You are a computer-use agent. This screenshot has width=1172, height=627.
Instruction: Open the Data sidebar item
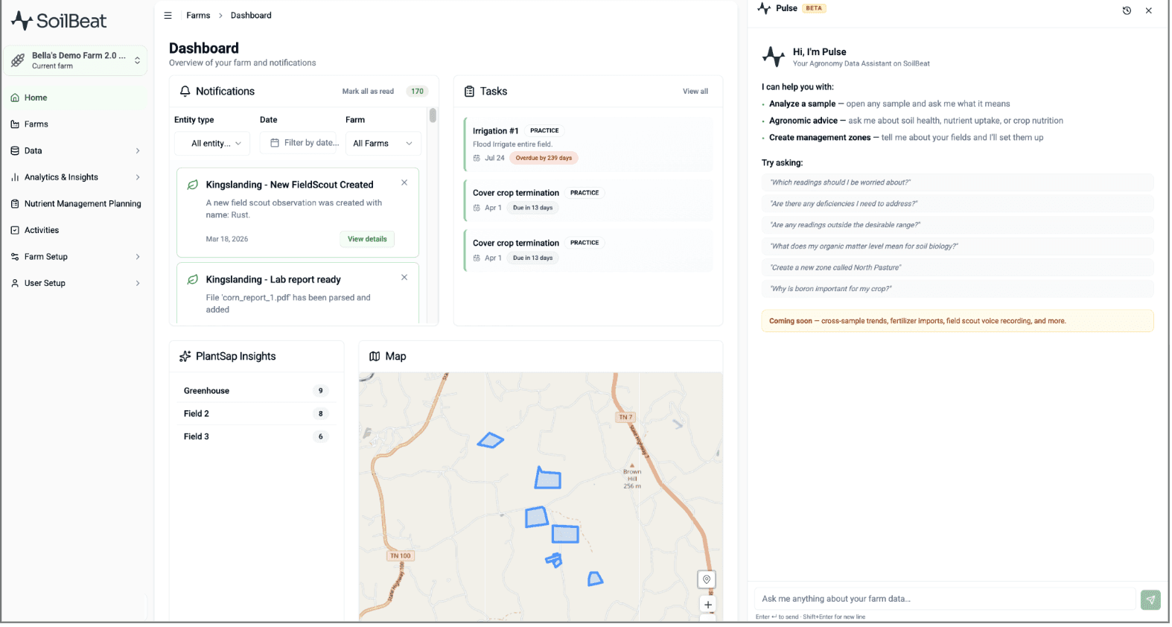pyautogui.click(x=75, y=150)
